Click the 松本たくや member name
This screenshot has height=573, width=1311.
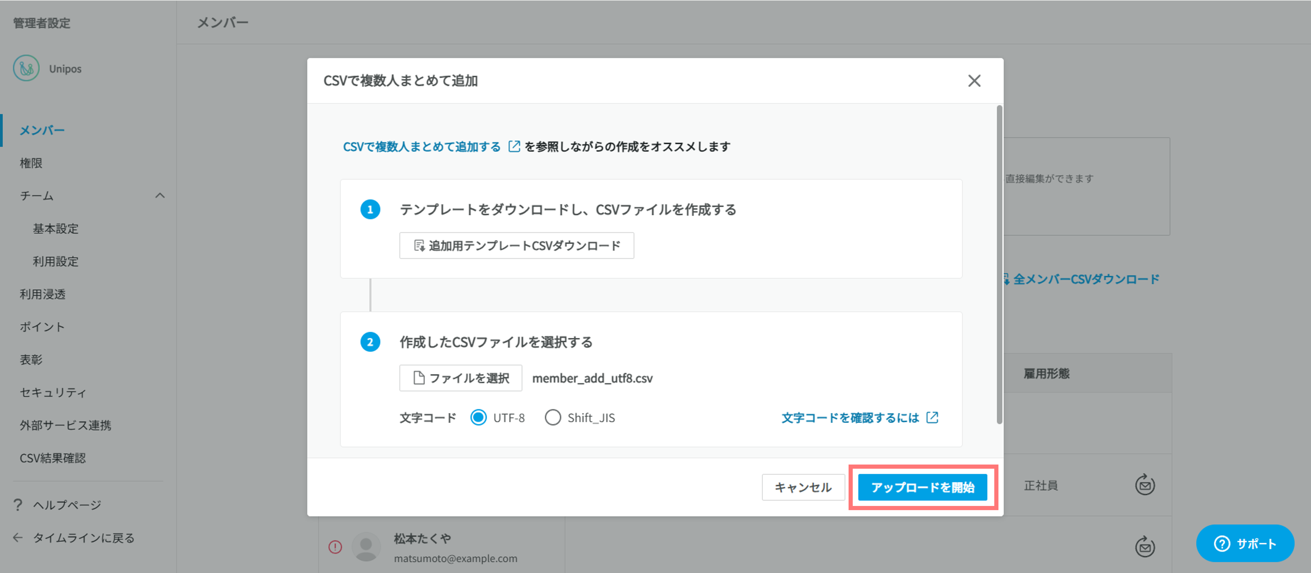point(422,538)
